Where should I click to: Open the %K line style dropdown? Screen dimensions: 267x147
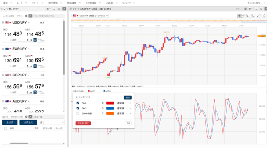coord(124,103)
